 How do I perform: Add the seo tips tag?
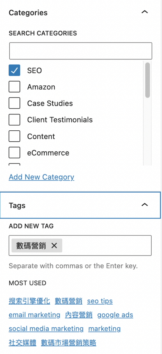pyautogui.click(x=100, y=301)
